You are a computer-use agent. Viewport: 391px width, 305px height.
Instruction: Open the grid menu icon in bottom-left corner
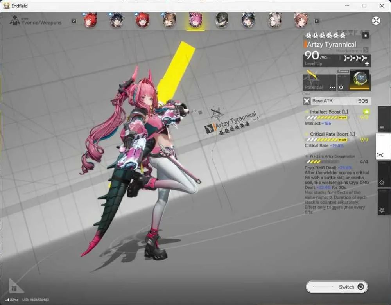pyautogui.click(x=14, y=288)
